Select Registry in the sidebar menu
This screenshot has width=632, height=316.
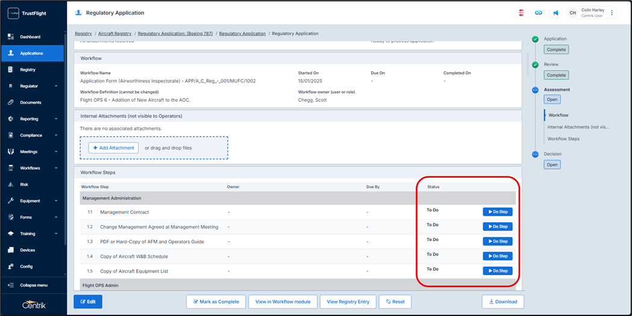pyautogui.click(x=28, y=70)
